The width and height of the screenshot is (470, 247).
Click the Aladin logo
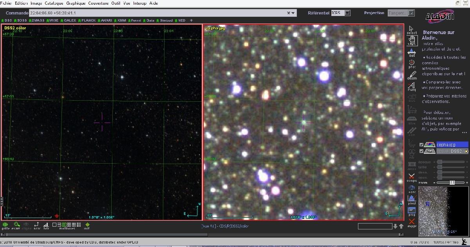pos(440,16)
